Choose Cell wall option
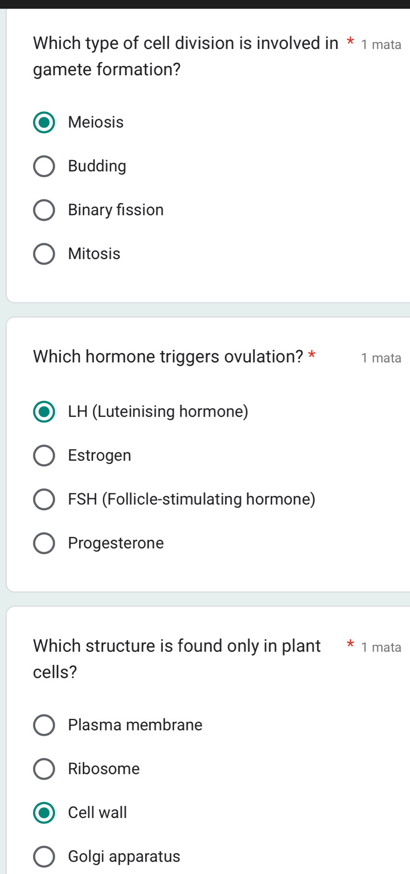Image resolution: width=410 pixels, height=874 pixels. click(x=97, y=813)
